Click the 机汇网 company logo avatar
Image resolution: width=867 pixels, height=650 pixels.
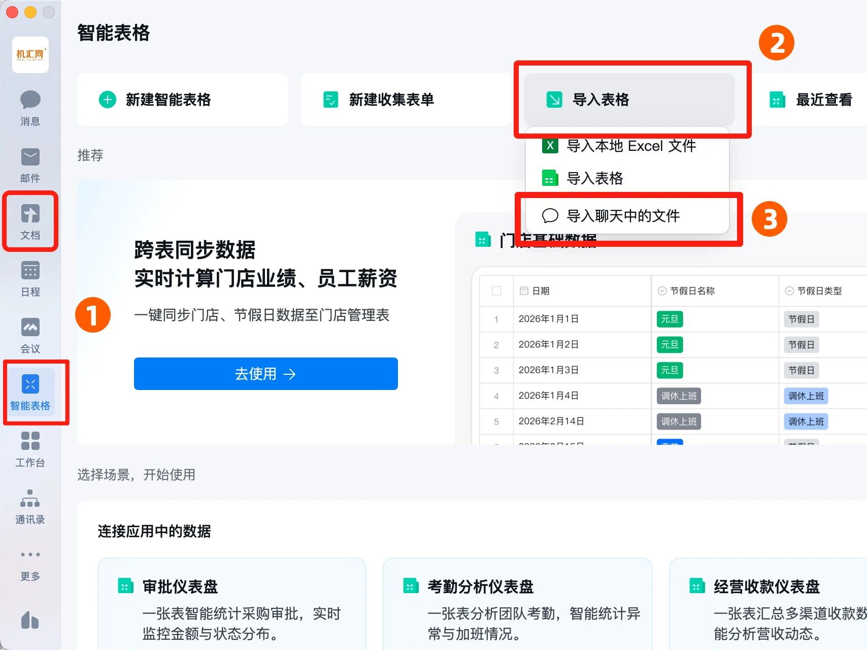point(30,55)
